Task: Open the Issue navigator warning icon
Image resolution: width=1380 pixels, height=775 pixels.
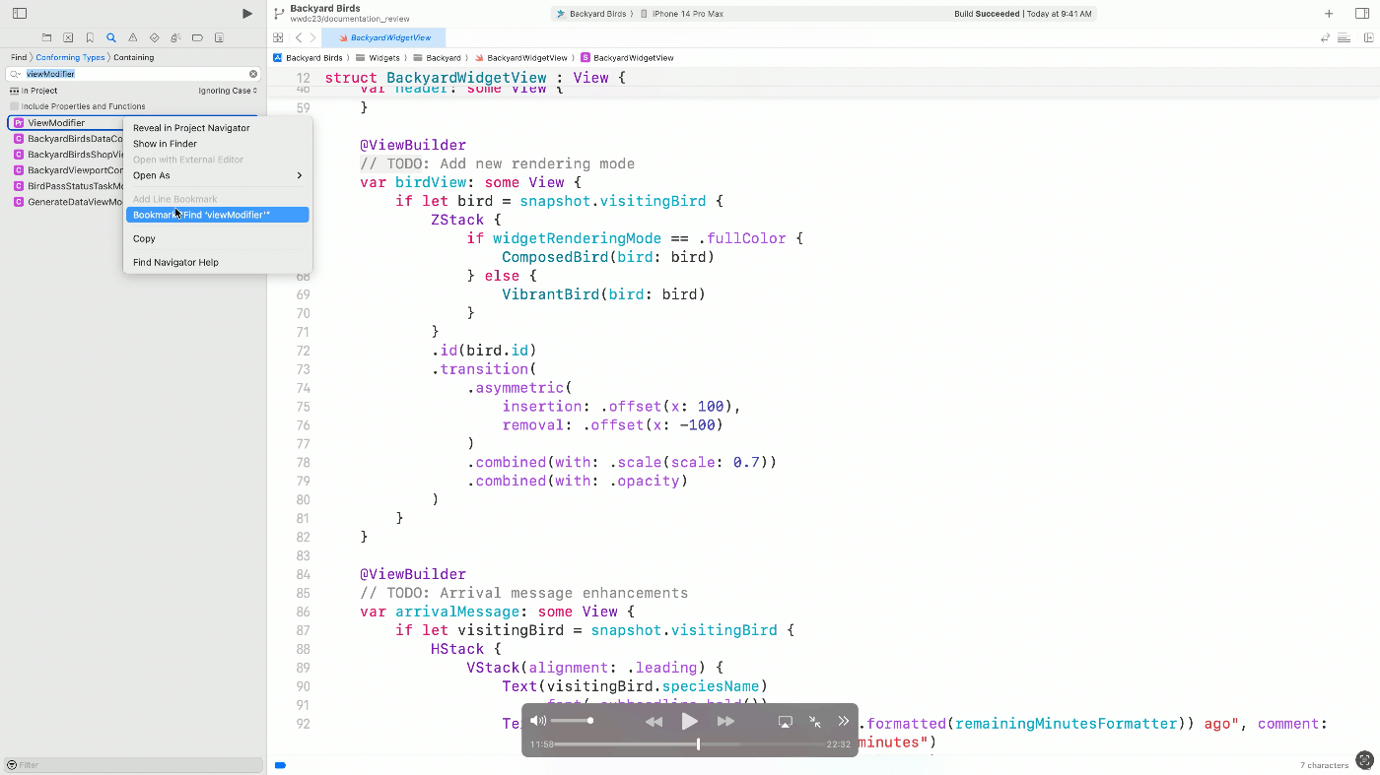Action: 133,37
